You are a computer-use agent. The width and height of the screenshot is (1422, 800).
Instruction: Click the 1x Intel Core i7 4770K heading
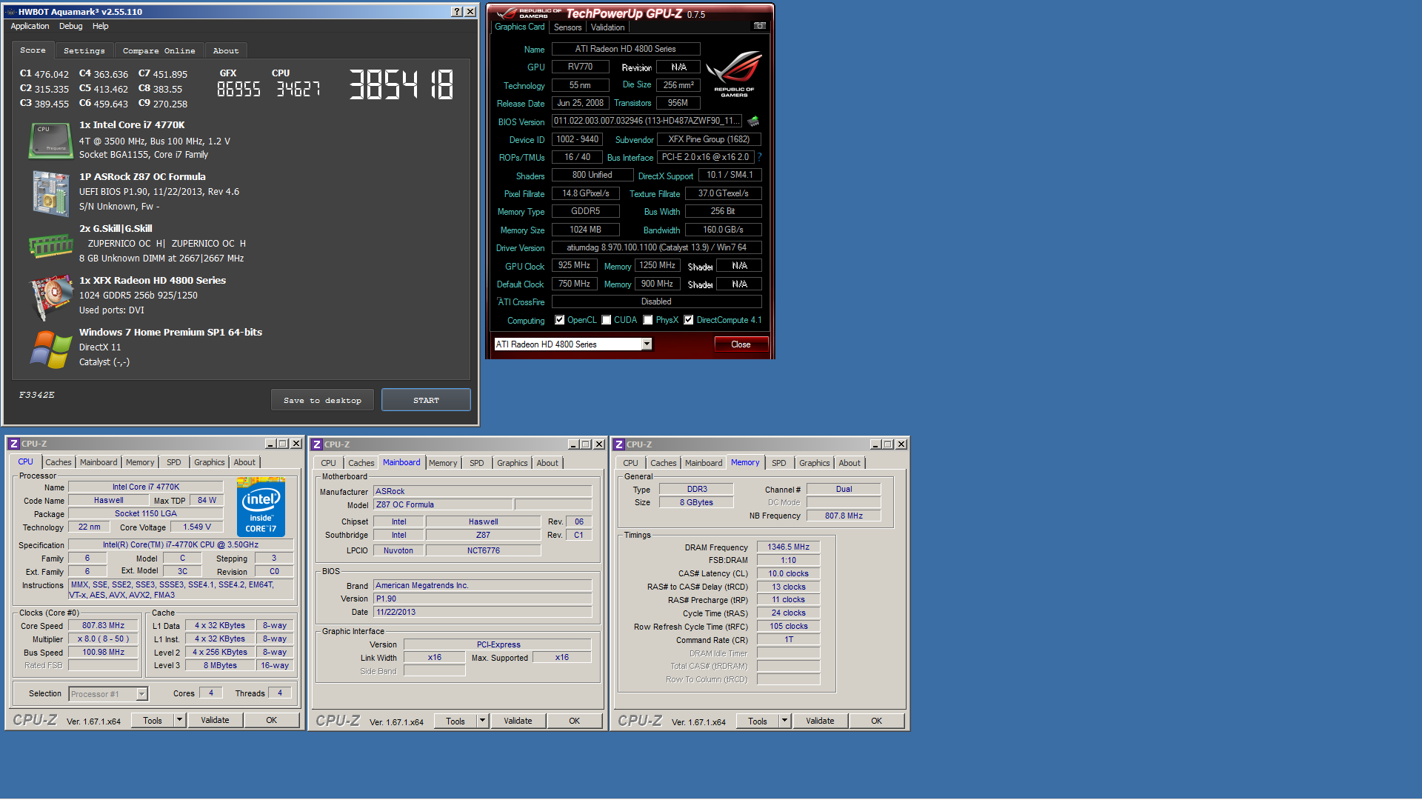click(132, 125)
